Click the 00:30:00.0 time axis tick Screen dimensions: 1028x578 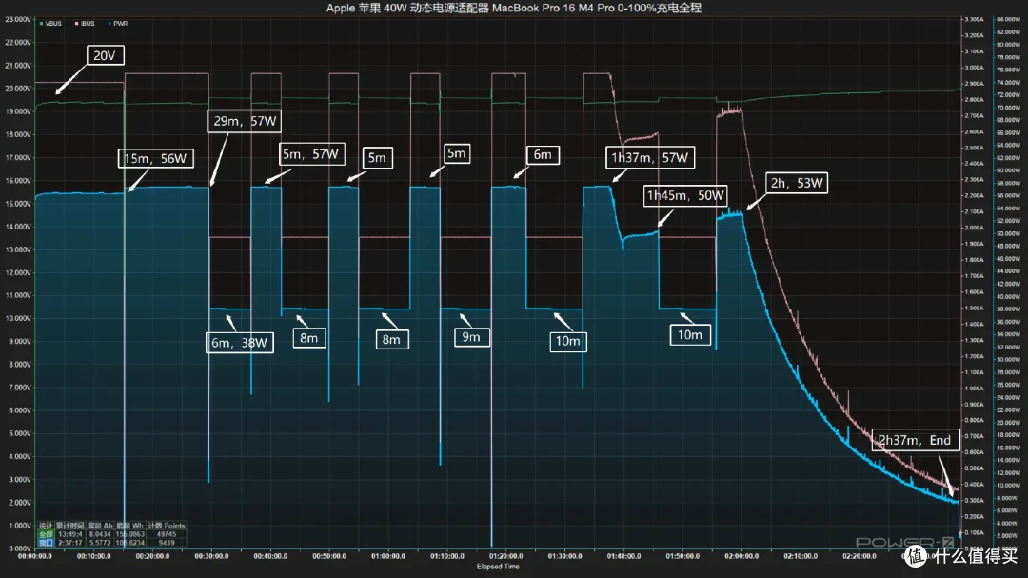[211, 556]
